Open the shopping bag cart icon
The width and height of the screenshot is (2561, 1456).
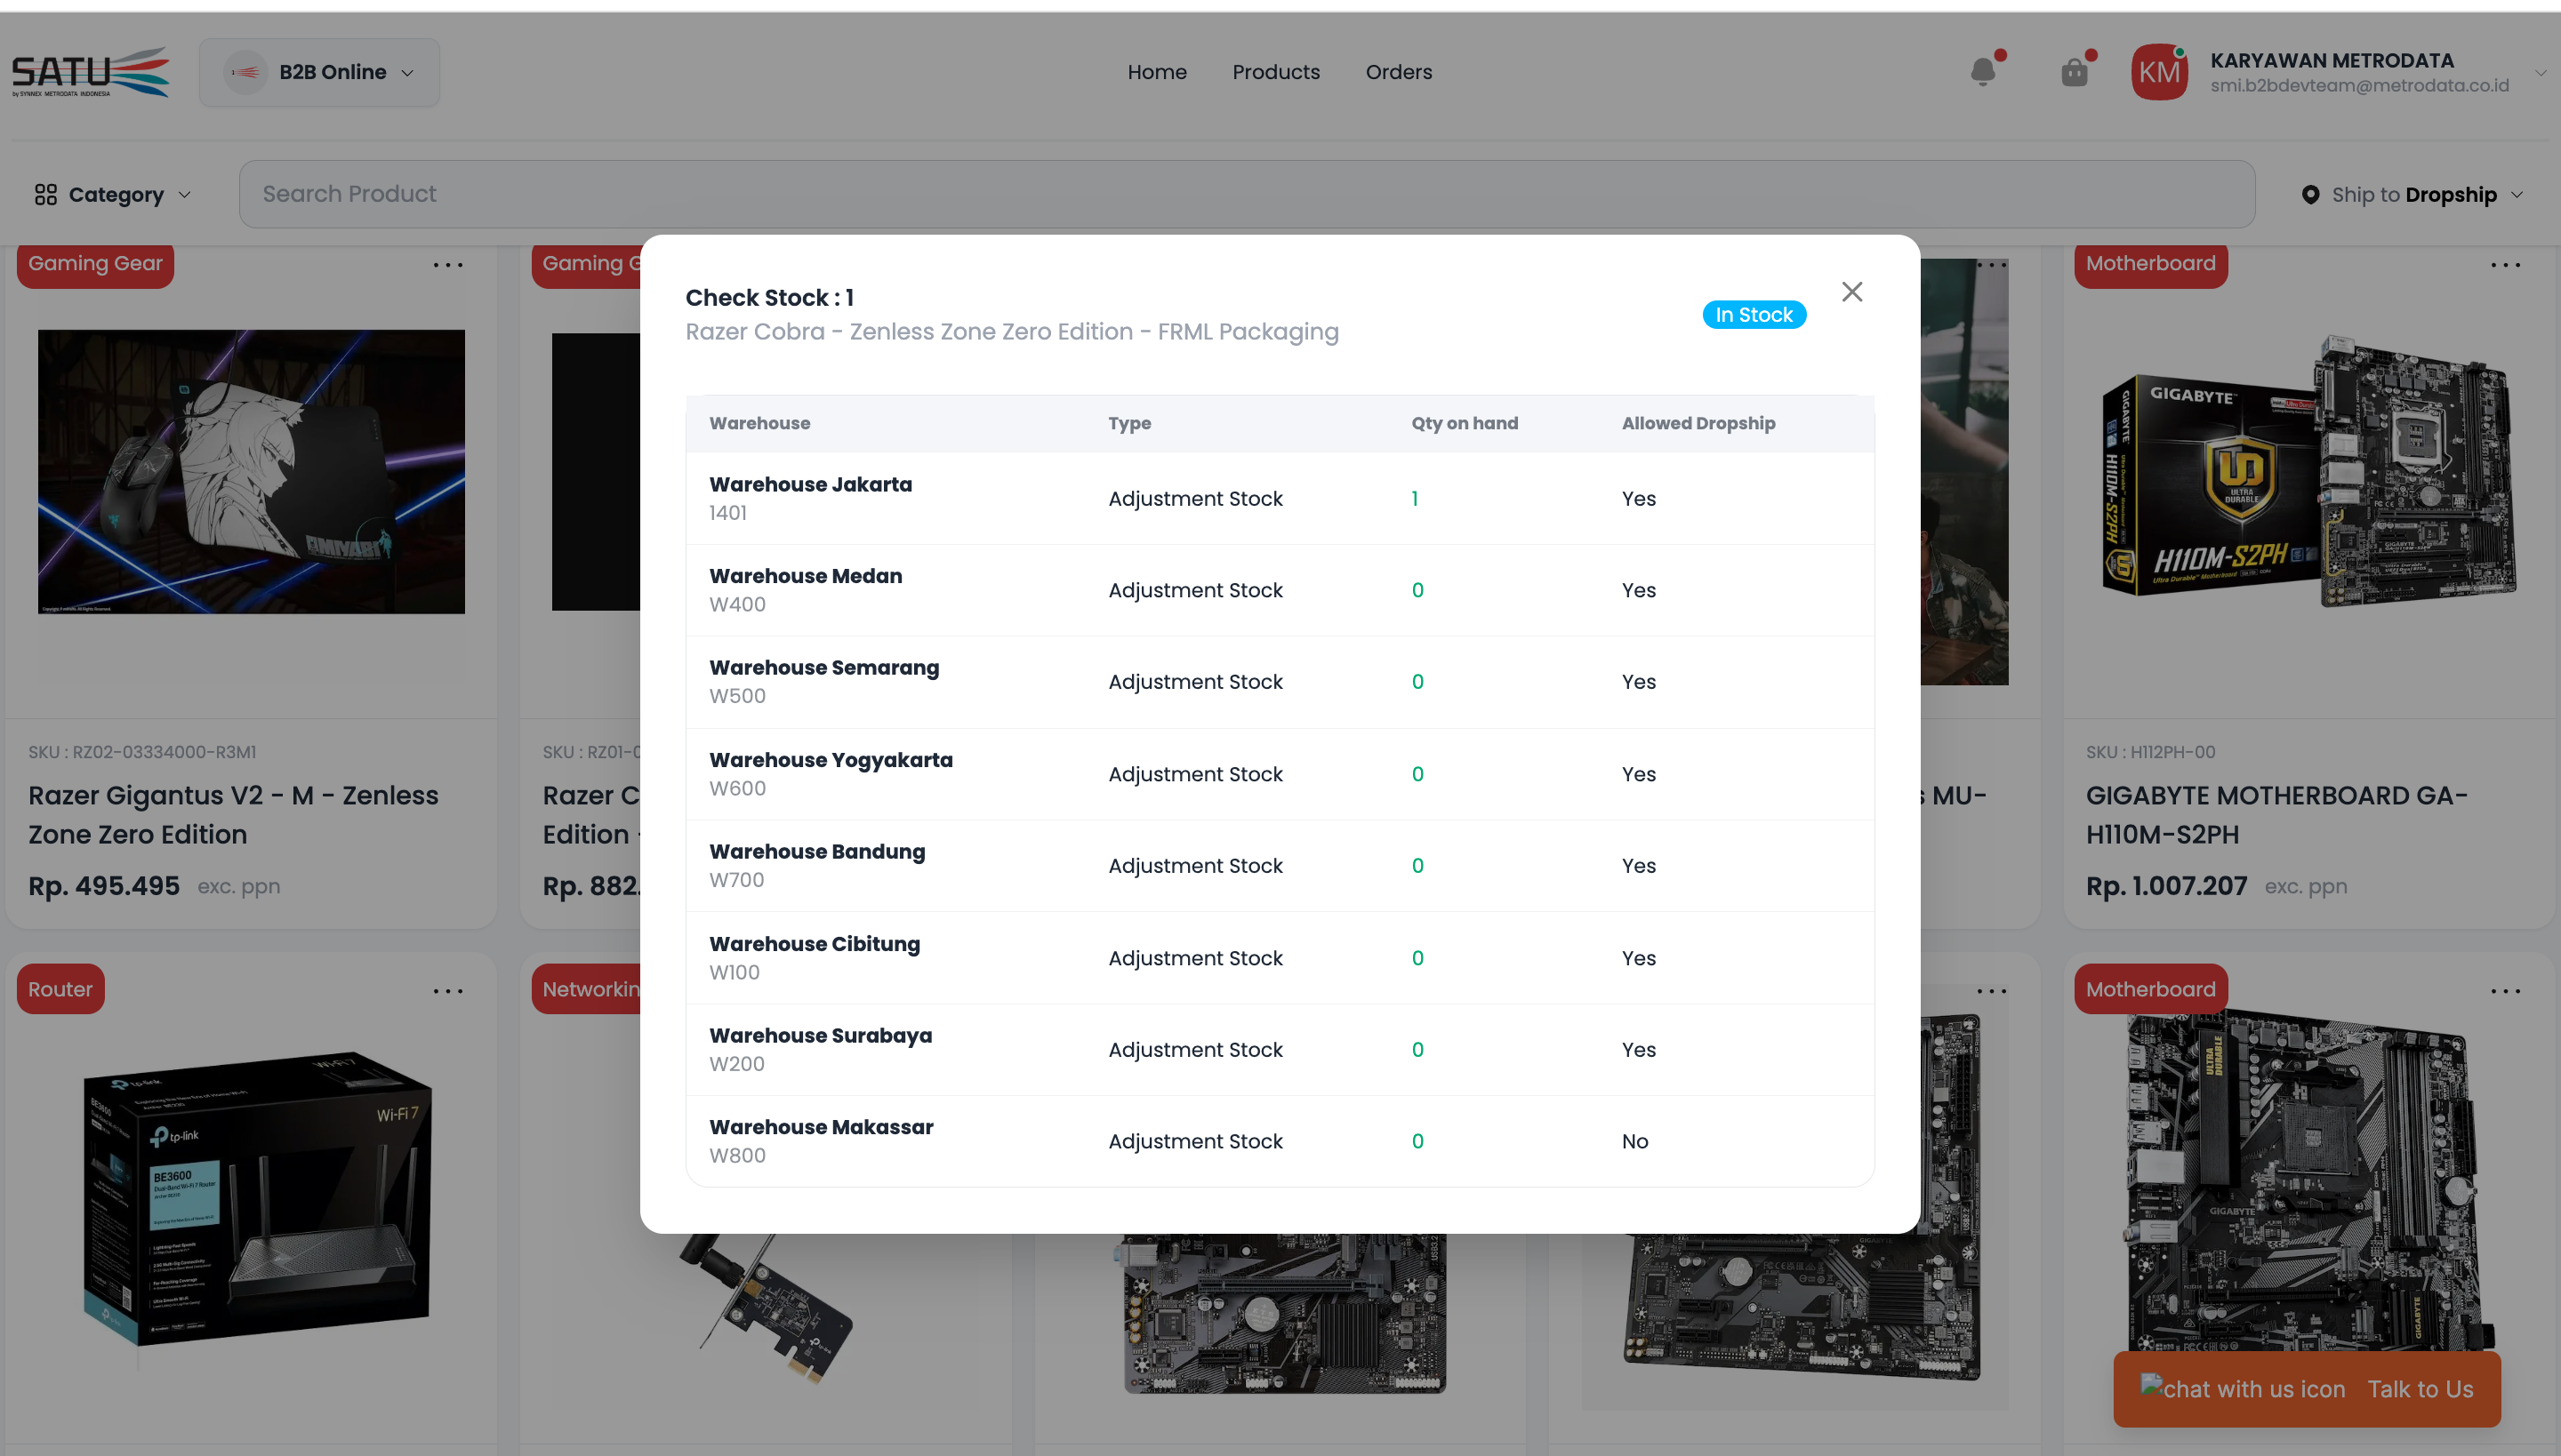(x=2075, y=72)
